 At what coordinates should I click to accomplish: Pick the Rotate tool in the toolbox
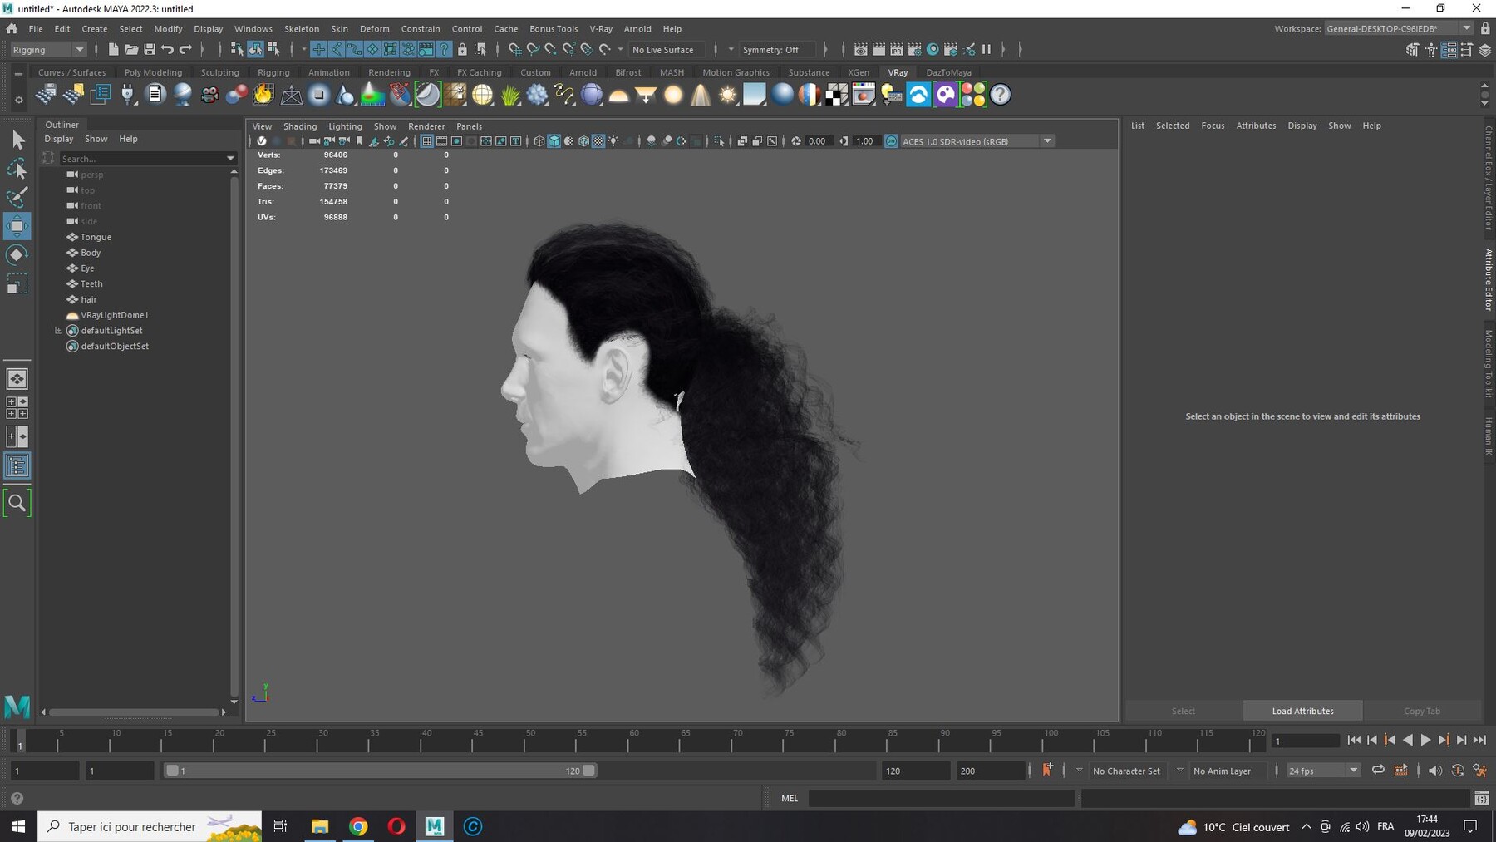click(x=17, y=255)
